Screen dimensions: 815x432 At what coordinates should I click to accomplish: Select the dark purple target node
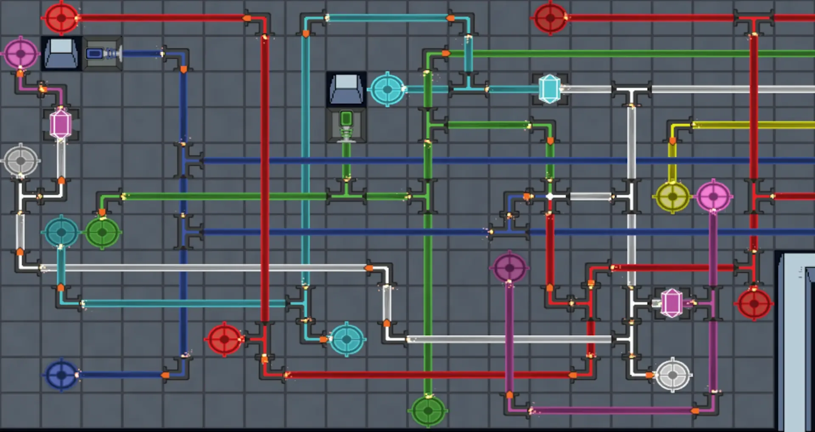click(x=509, y=268)
